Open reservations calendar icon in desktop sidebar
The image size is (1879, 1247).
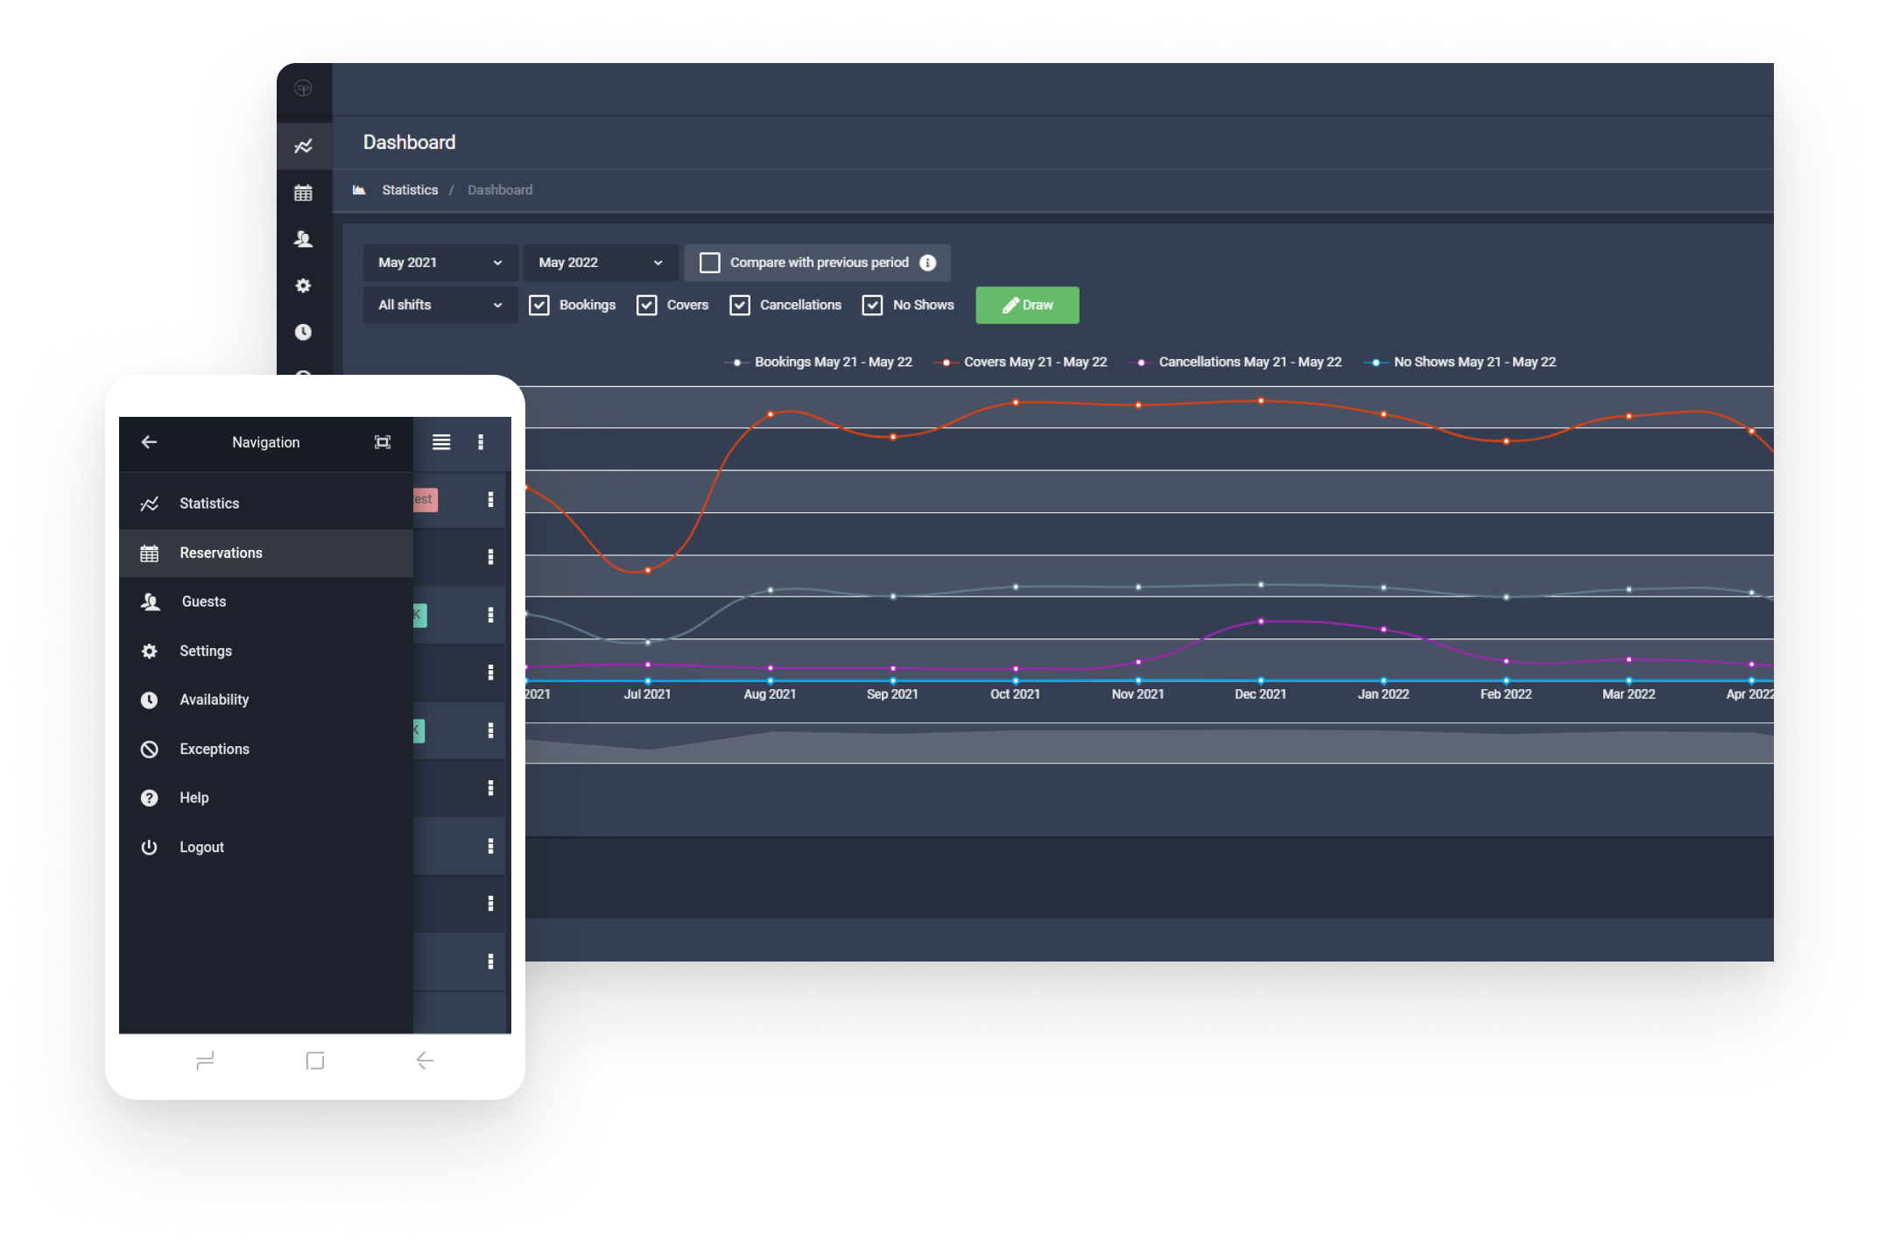(x=303, y=193)
